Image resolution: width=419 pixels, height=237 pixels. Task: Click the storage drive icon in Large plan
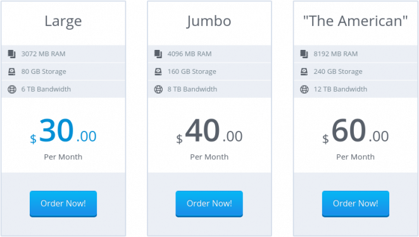pyautogui.click(x=12, y=71)
